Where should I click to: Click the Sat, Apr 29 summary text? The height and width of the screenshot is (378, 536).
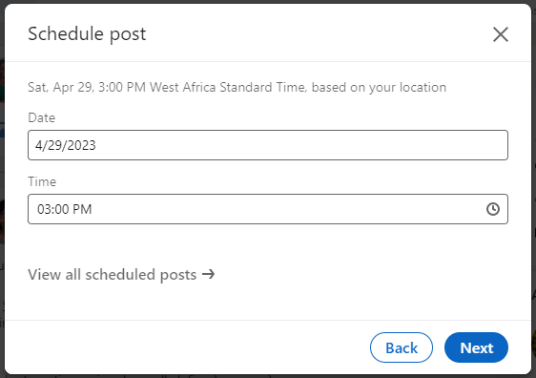click(x=61, y=87)
